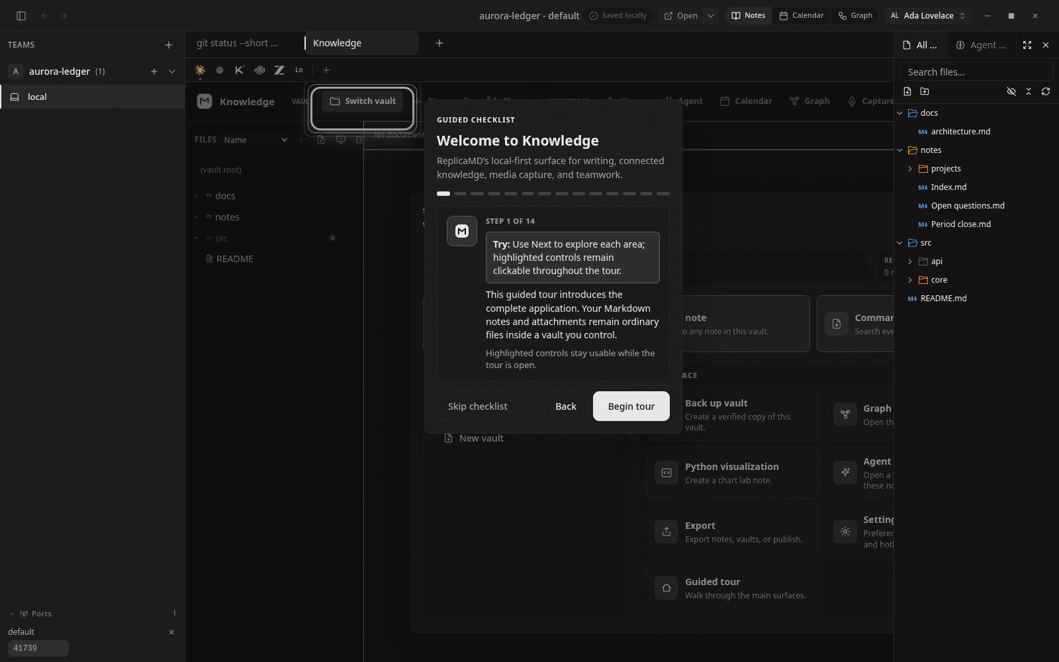Select the local workspace entry
Image resolution: width=1059 pixels, height=662 pixels.
93,97
